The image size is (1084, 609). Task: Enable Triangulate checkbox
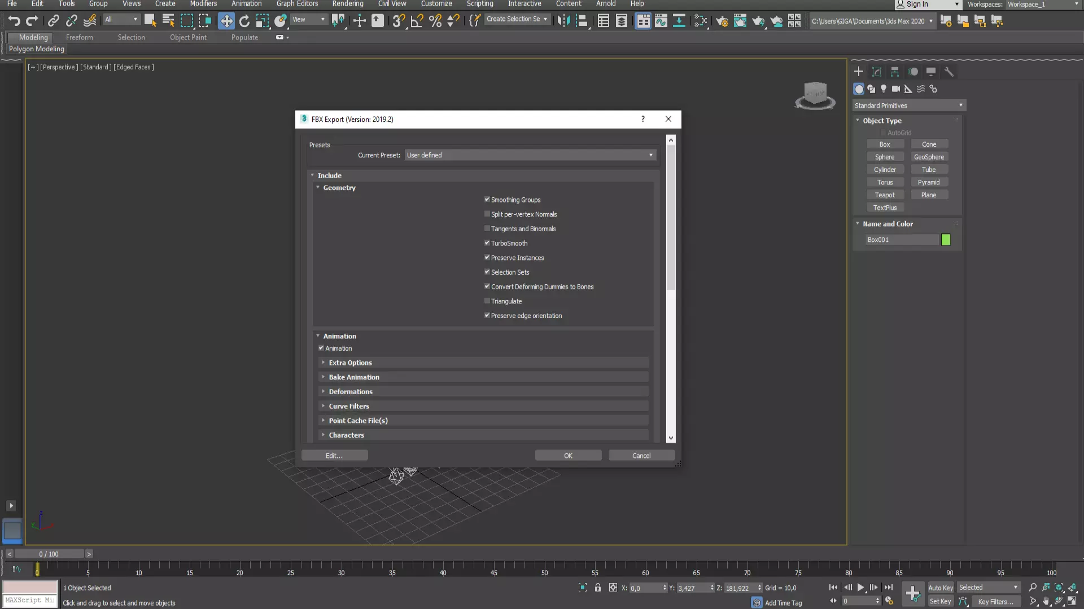487,301
